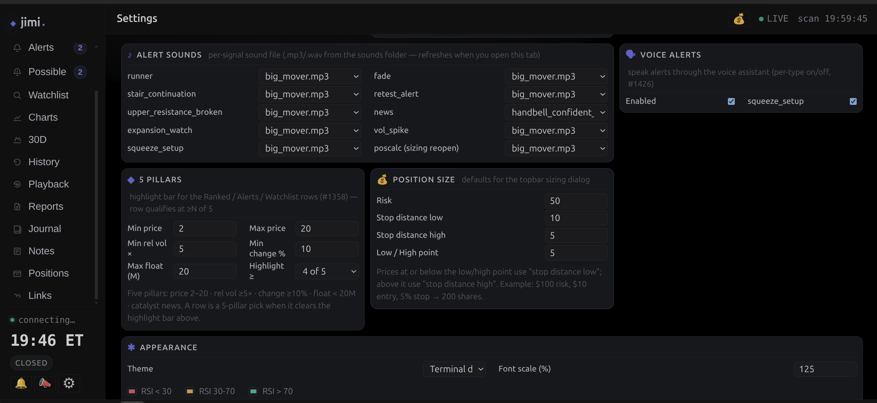877x403 pixels.
Task: Go to the Positions page
Action: coord(48,273)
